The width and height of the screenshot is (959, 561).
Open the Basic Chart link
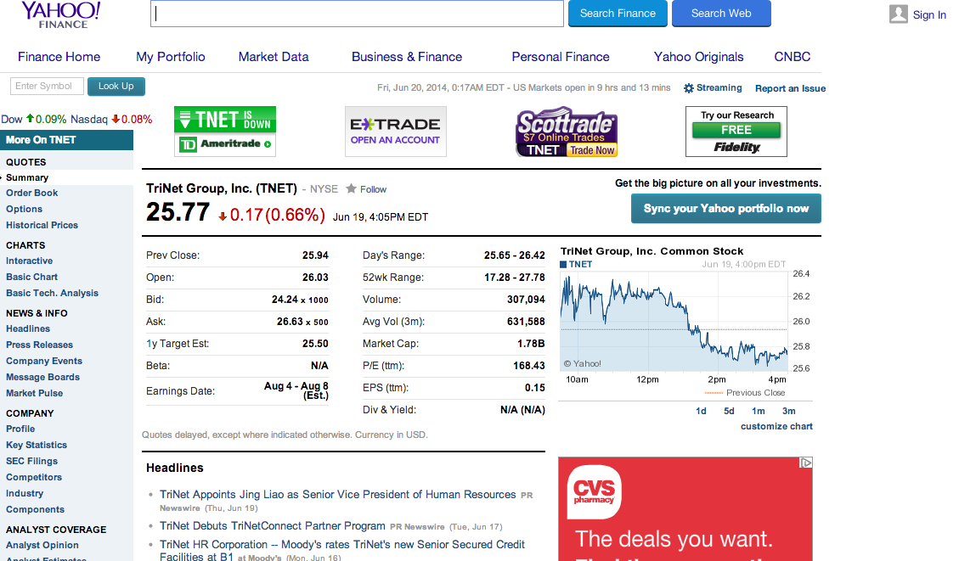(31, 277)
